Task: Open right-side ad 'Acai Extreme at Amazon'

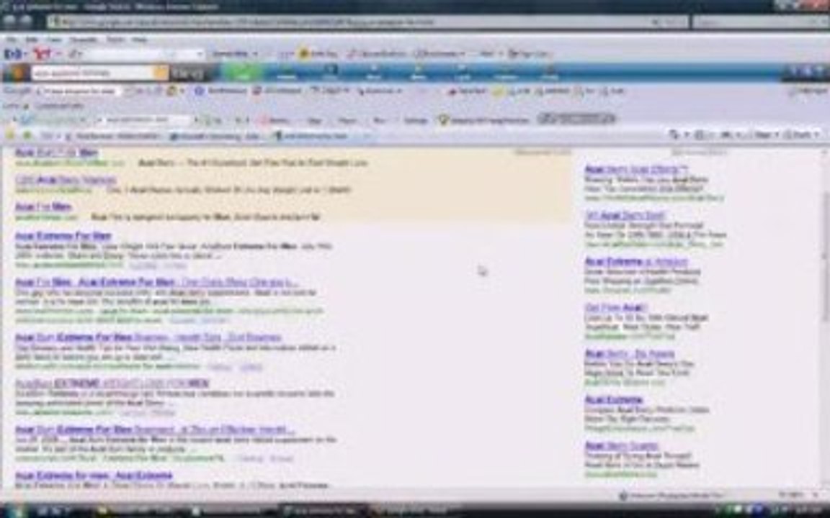Action: click(636, 262)
